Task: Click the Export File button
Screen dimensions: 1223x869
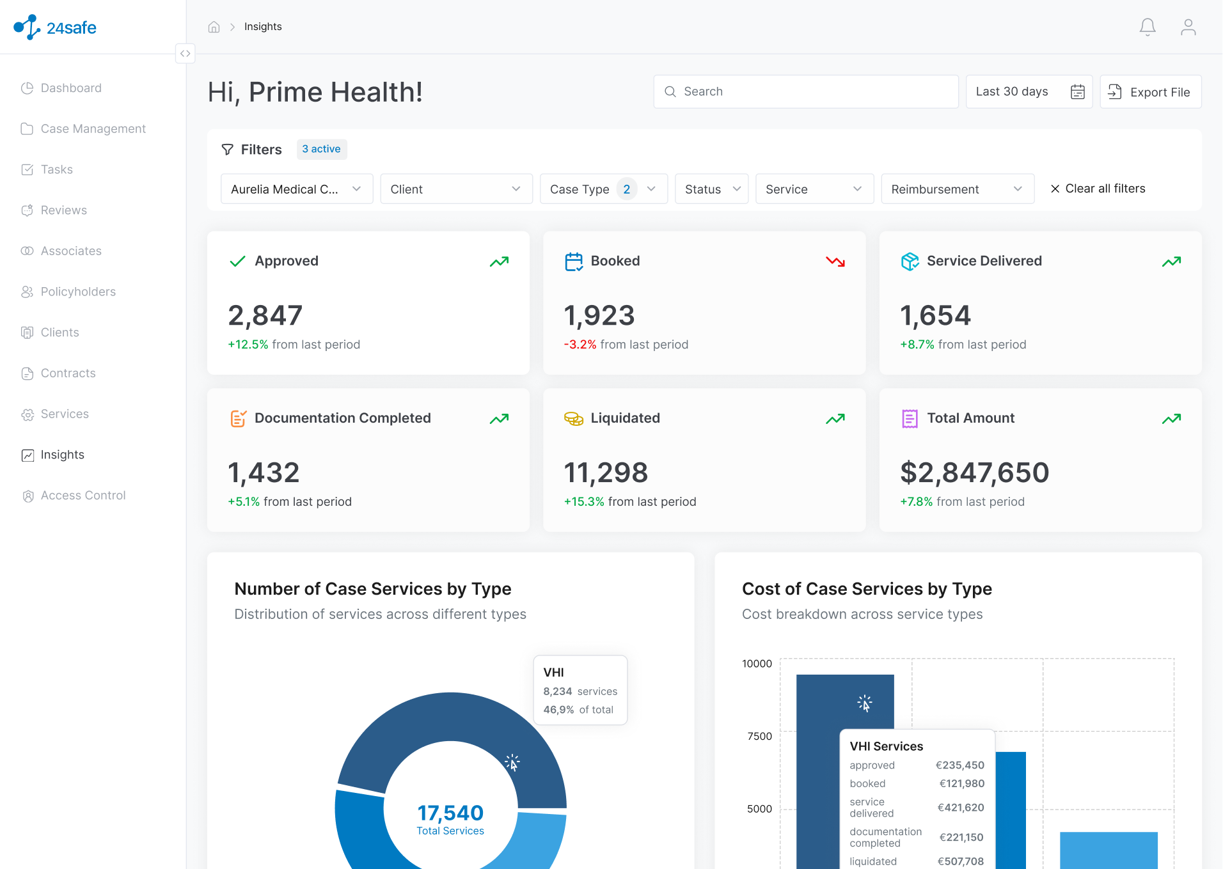Action: 1150,91
